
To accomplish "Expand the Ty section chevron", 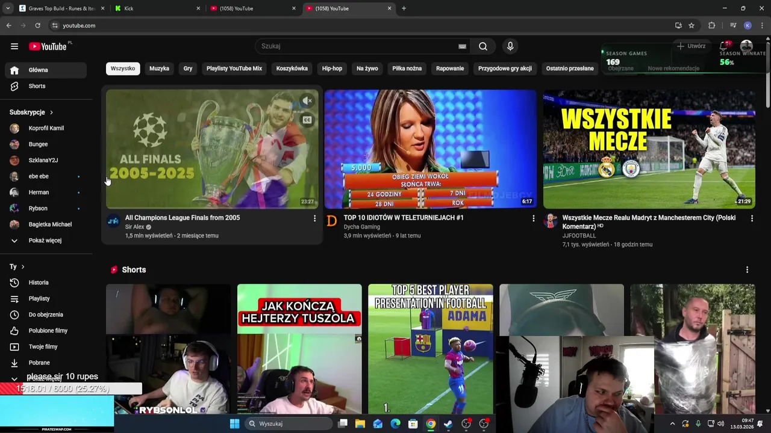I will 23,266.
